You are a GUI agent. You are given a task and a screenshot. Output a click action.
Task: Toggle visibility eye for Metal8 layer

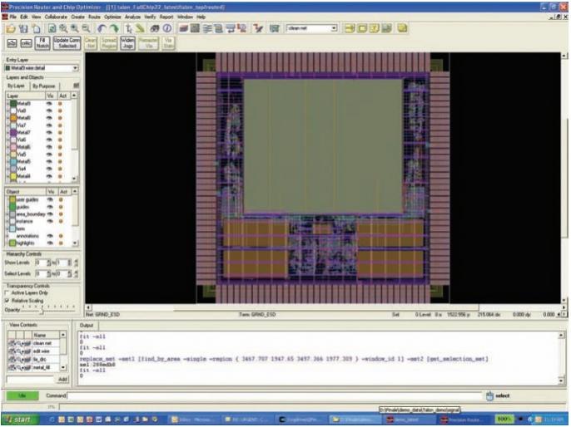pos(50,118)
